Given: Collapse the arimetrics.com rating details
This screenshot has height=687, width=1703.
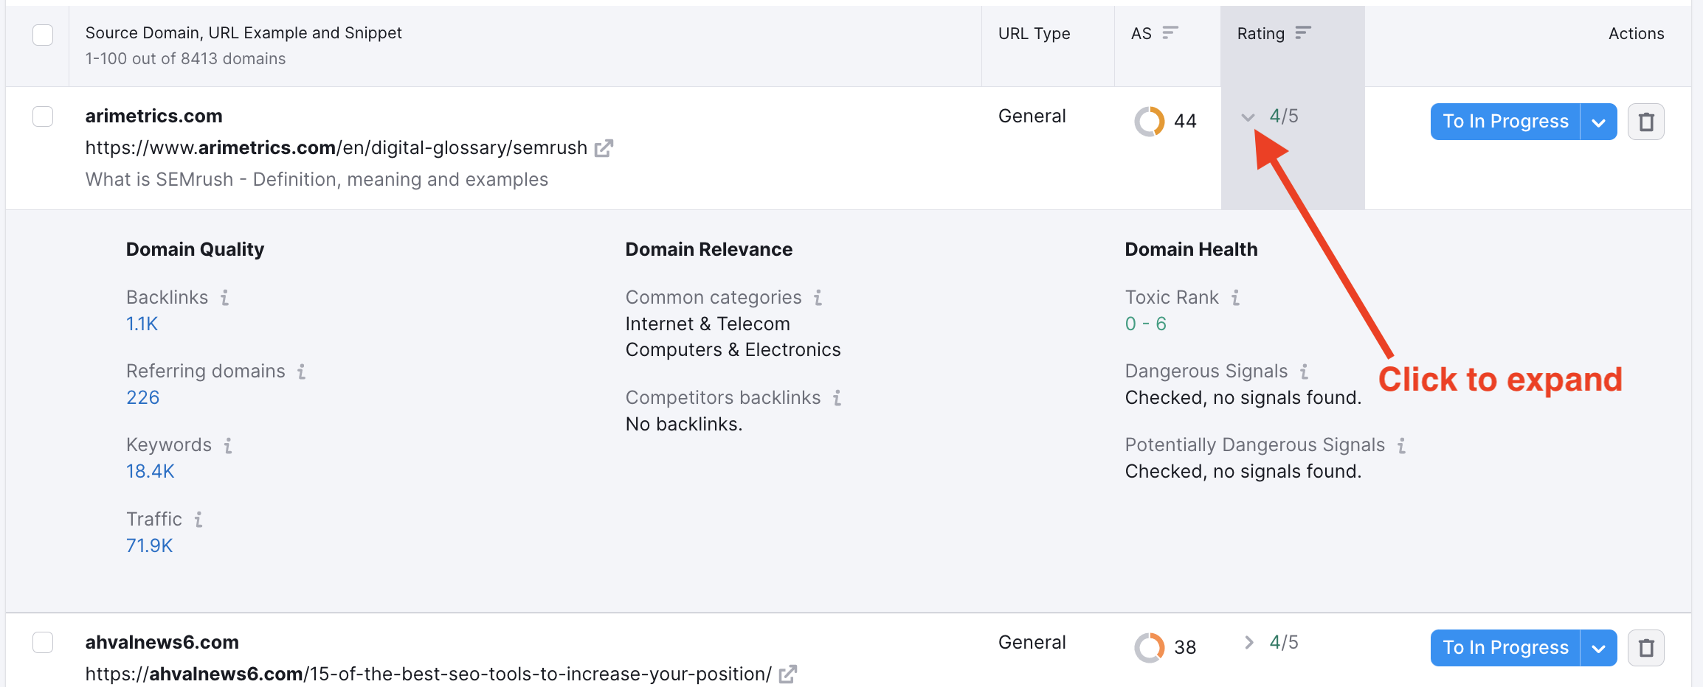Looking at the screenshot, I should [x=1248, y=117].
